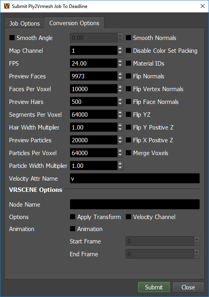Click into the Node Name field

click(135, 204)
